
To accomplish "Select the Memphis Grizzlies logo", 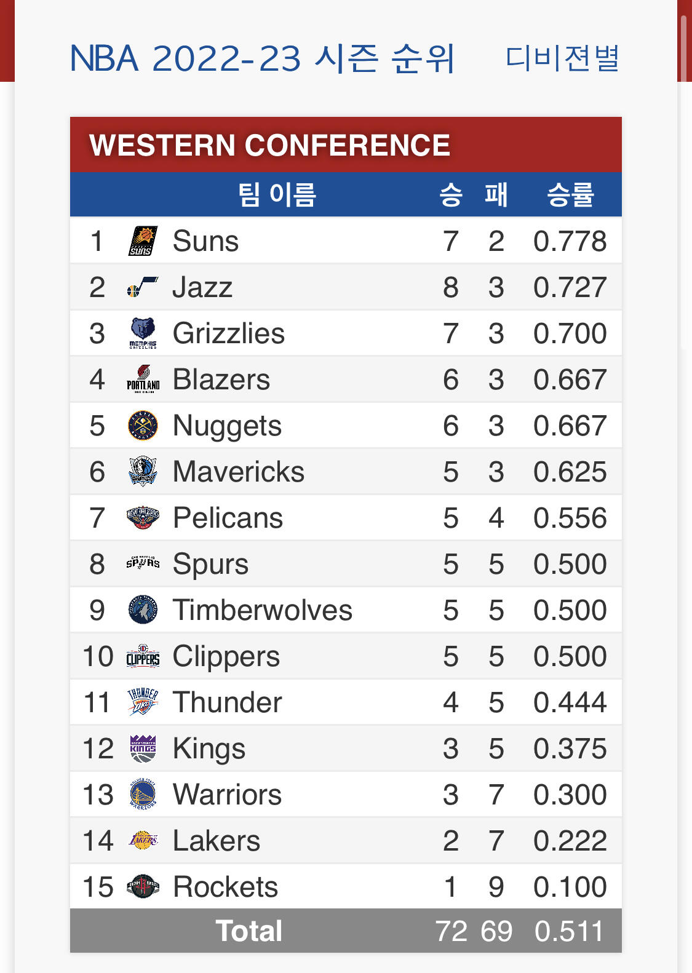I will coord(143,333).
